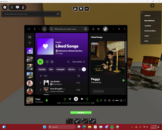162x130 pixels.
Task: Download the Liked Songs playlist
Action: [x=52, y=62]
